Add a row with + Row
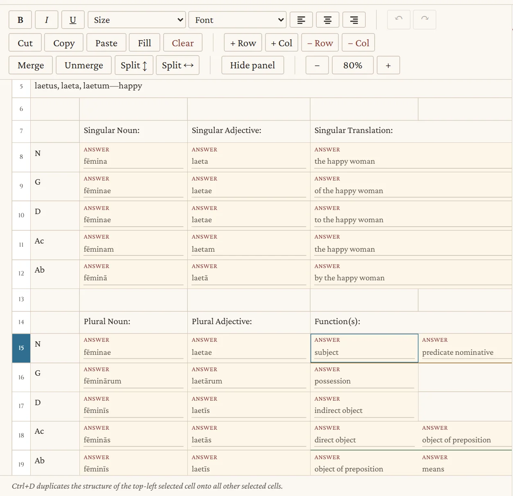Image resolution: width=513 pixels, height=496 pixels. point(243,43)
